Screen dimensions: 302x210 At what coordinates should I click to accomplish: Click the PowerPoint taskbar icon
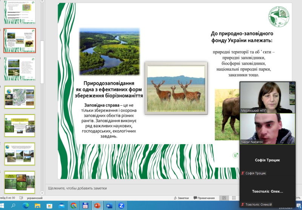pyautogui.click(x=97, y=206)
